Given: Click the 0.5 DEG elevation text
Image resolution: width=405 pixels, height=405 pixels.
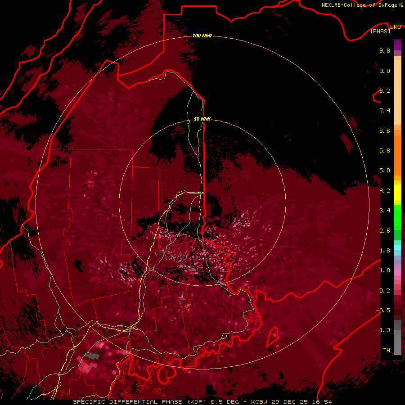Looking at the screenshot, I should (x=225, y=402).
